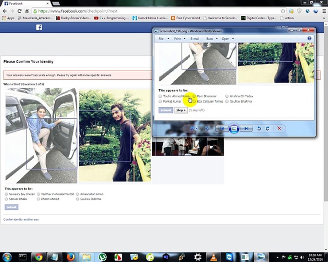Select the Sanwar Dhaka radio option
This screenshot has height=262, width=328.
click(x=6, y=199)
